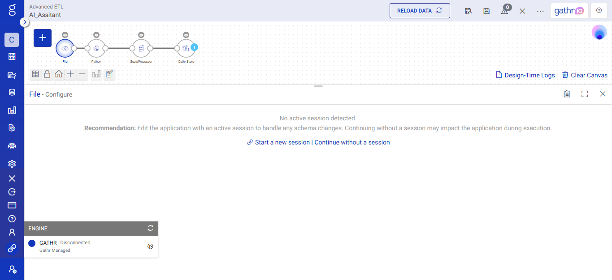Click the Start a new session link

(282, 142)
